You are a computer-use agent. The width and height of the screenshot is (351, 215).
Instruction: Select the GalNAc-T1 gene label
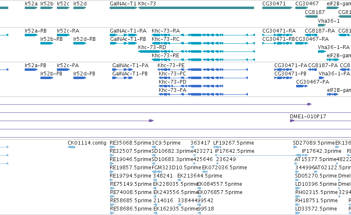click(x=123, y=4)
